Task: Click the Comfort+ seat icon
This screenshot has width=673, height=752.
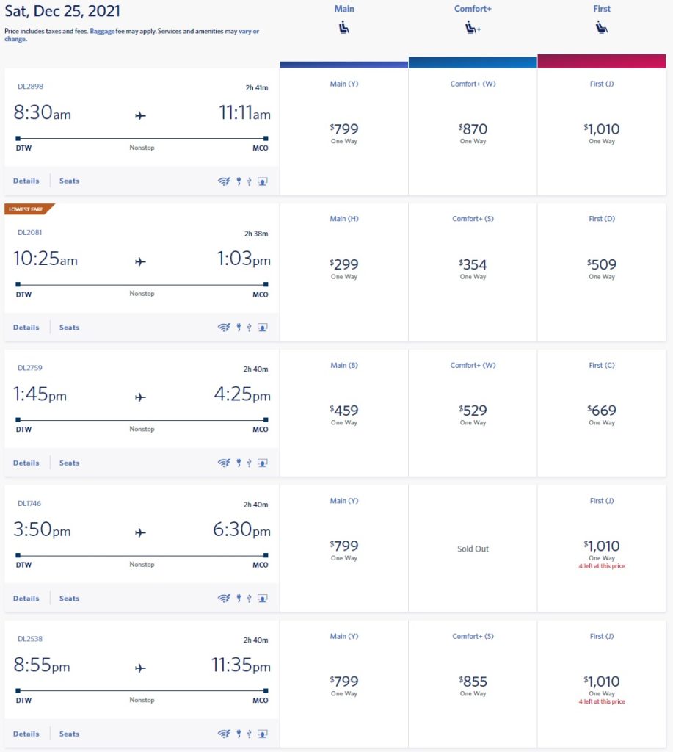Action: coord(473,29)
